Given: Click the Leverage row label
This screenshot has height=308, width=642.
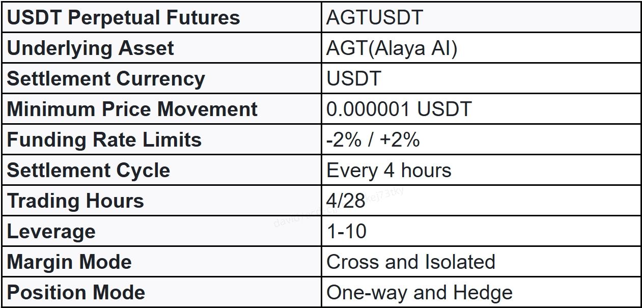Looking at the screenshot, I should 51,232.
